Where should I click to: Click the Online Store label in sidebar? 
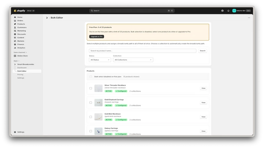point(22,56)
